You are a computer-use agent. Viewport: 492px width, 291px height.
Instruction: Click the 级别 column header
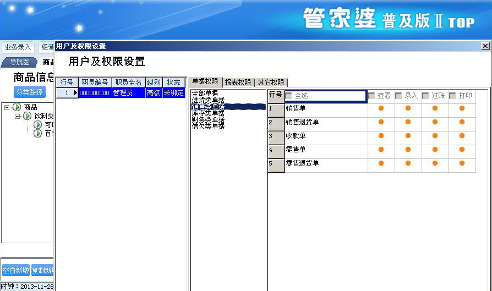pos(154,83)
